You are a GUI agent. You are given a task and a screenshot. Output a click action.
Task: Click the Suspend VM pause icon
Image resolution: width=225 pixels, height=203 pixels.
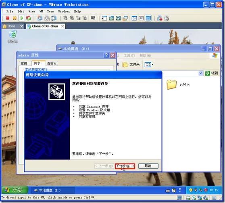pos(15,18)
